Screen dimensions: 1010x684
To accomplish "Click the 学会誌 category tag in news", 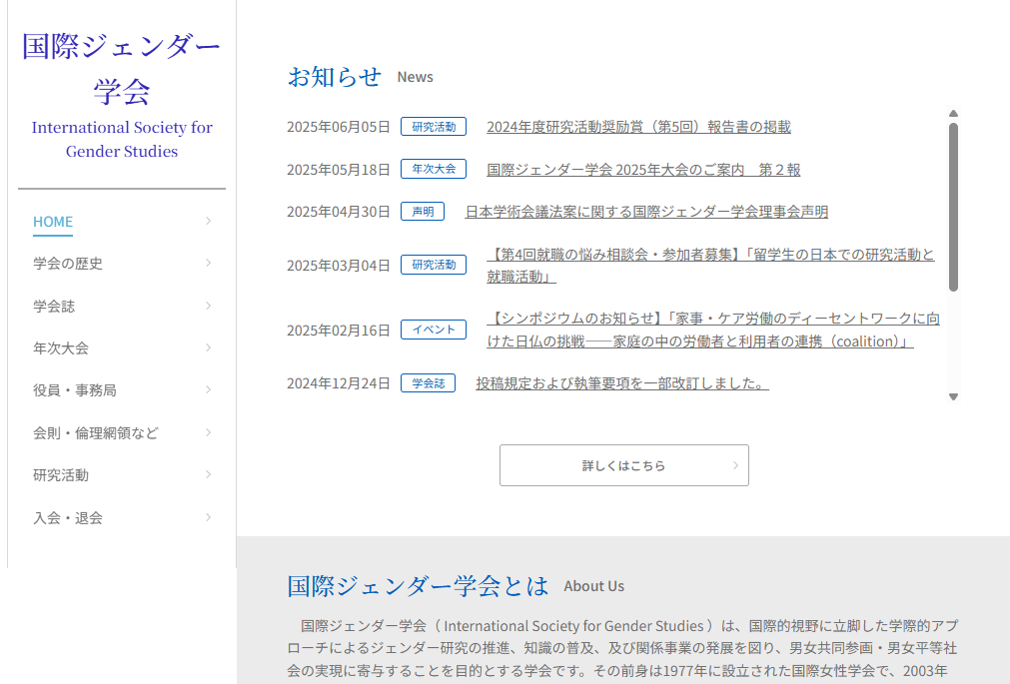I will (x=428, y=383).
